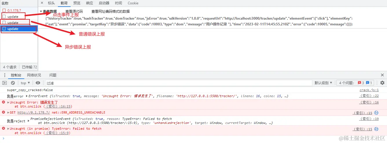This screenshot has width=387, height=143.
Task: Open the 预览 tab
Action: tap(77, 3)
